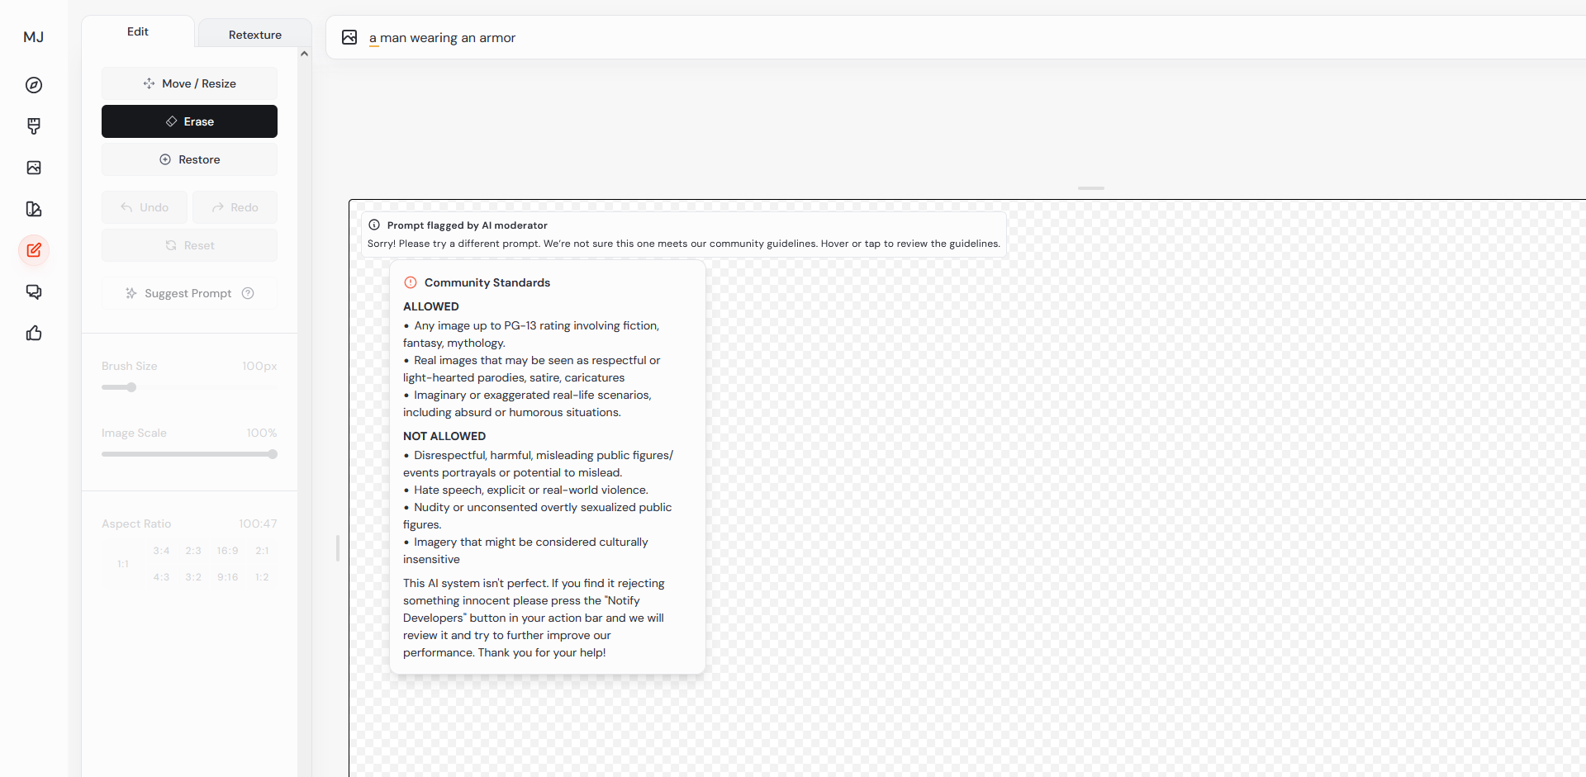Open the chat bubbles sidebar icon
The width and height of the screenshot is (1586, 777).
pyautogui.click(x=34, y=291)
